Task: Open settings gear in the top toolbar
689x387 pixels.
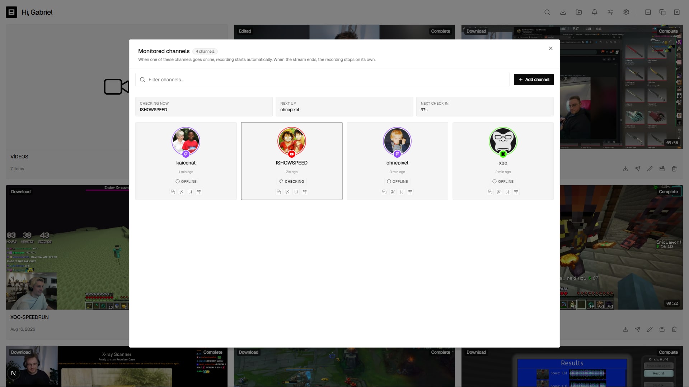Action: [x=626, y=12]
